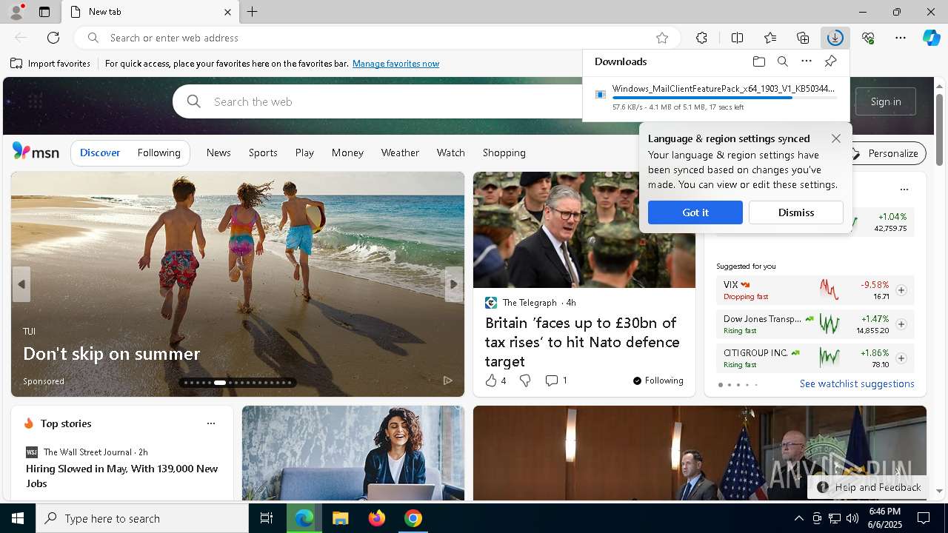Open the watchlist card more options ellipsis
This screenshot has height=533, width=948.
pos(904,190)
